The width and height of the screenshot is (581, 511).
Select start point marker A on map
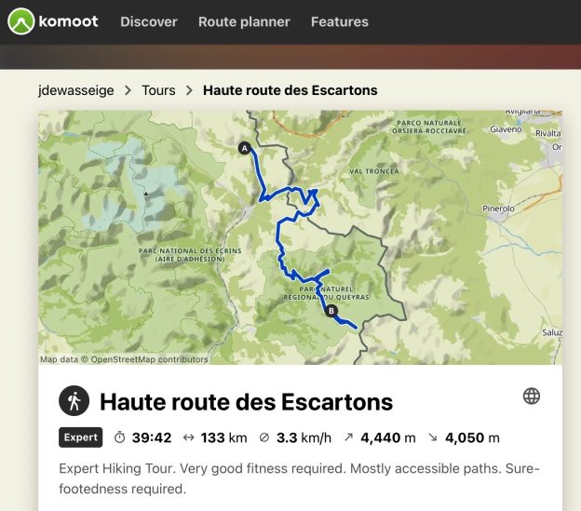coord(245,148)
